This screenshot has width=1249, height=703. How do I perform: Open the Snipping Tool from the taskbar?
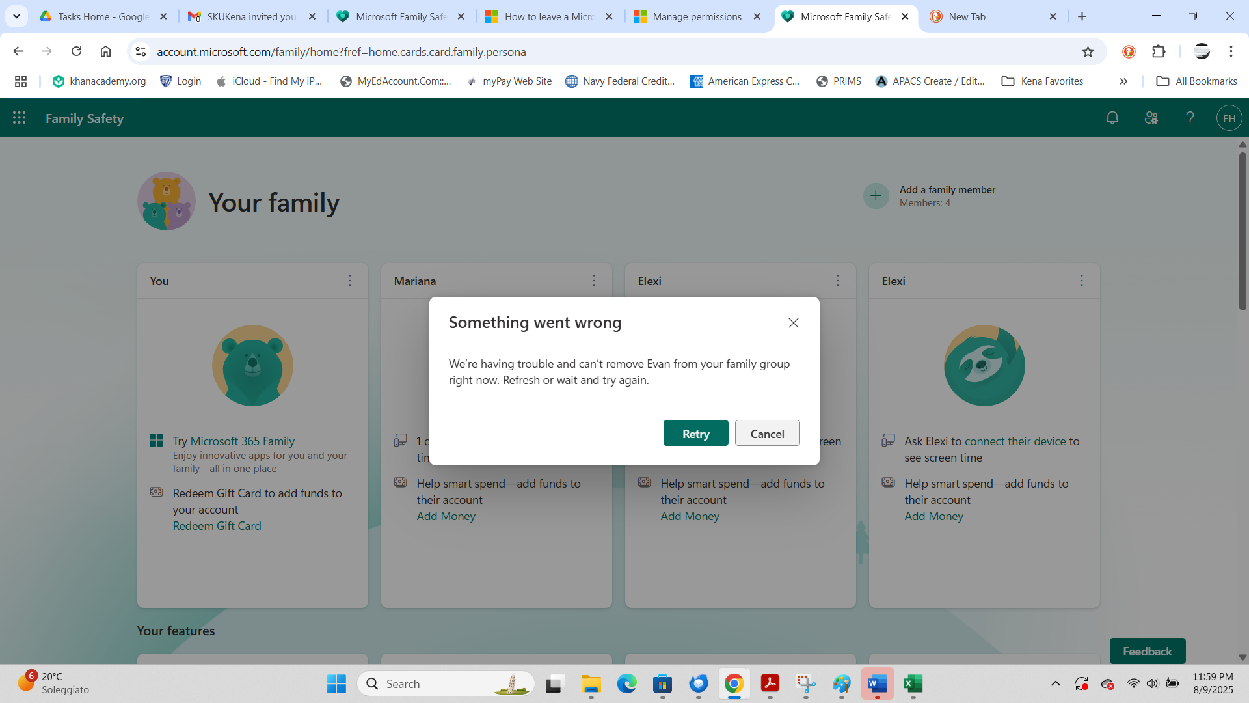point(806,684)
